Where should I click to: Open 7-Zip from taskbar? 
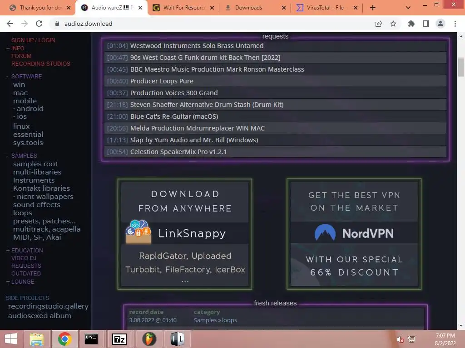[119, 339]
